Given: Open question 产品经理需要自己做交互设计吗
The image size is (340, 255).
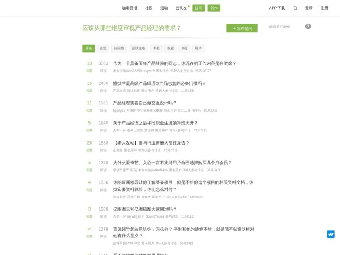Looking at the screenshot, I should click(x=144, y=103).
